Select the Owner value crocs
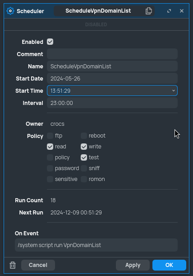 tap(57, 124)
